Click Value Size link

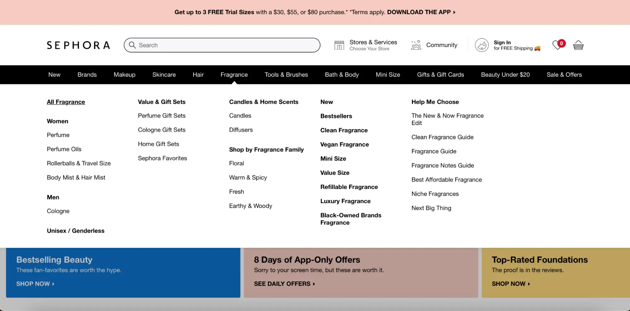pos(335,173)
